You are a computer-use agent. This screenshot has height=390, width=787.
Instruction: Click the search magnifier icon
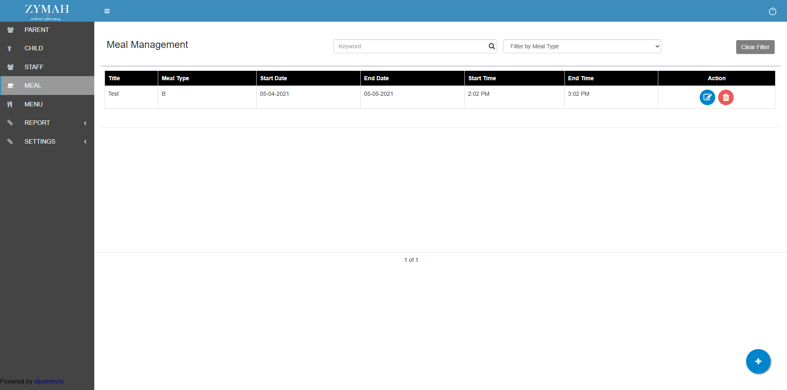pos(491,46)
